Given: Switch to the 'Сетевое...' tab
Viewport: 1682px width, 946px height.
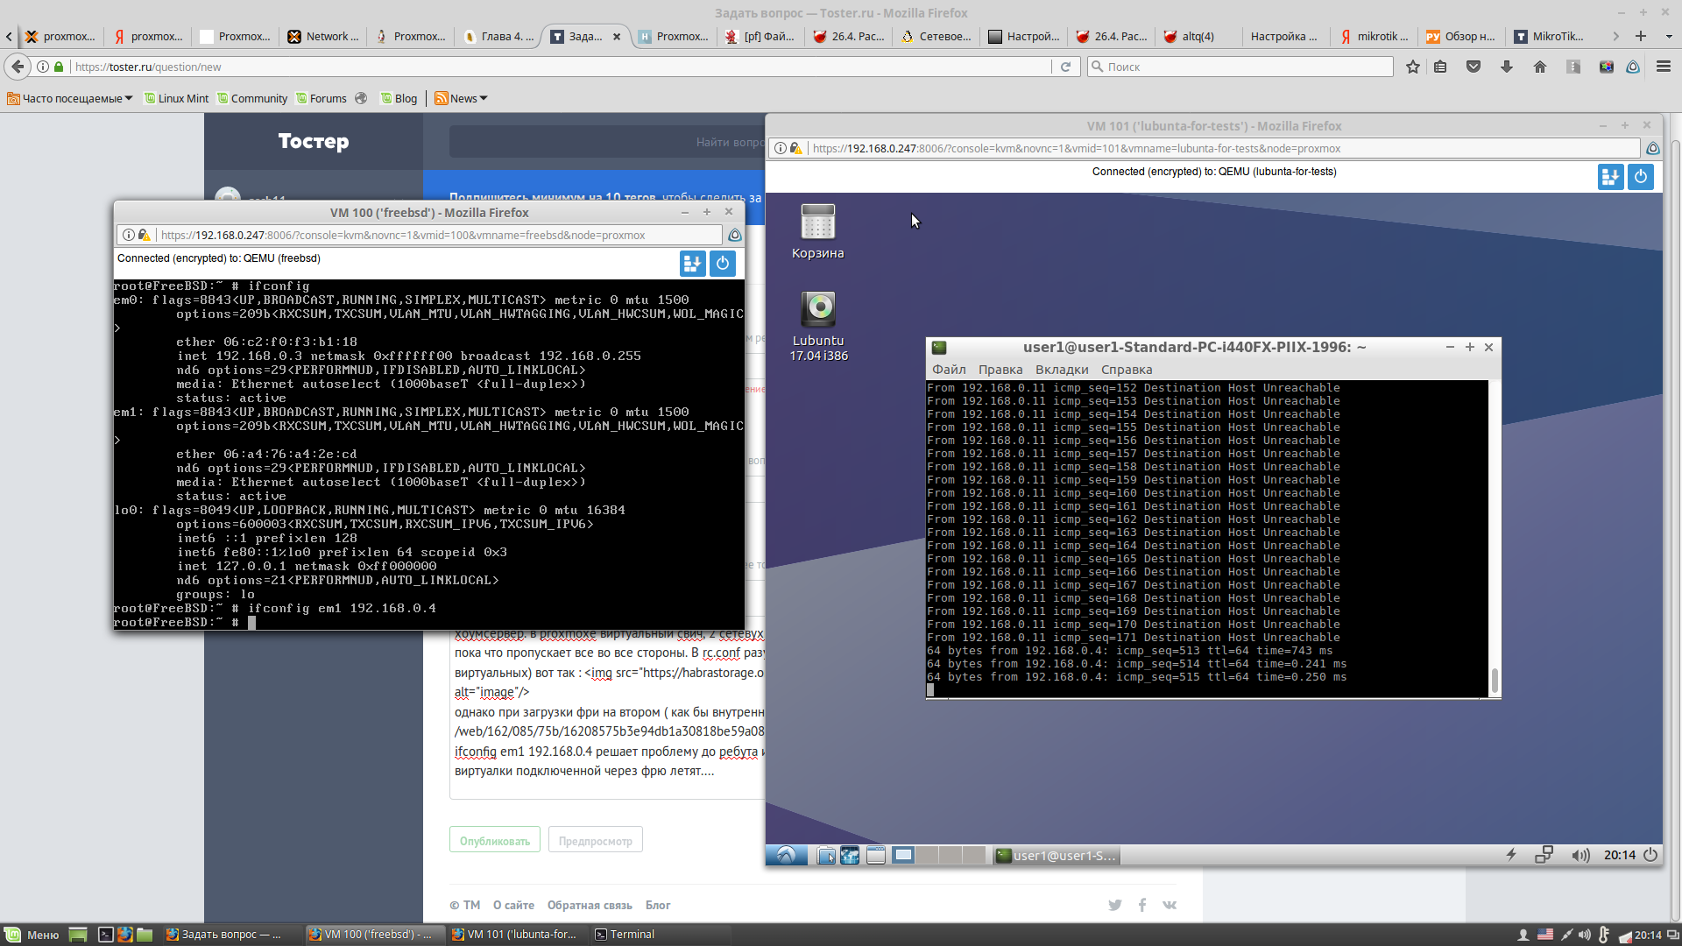Looking at the screenshot, I should coord(936,36).
